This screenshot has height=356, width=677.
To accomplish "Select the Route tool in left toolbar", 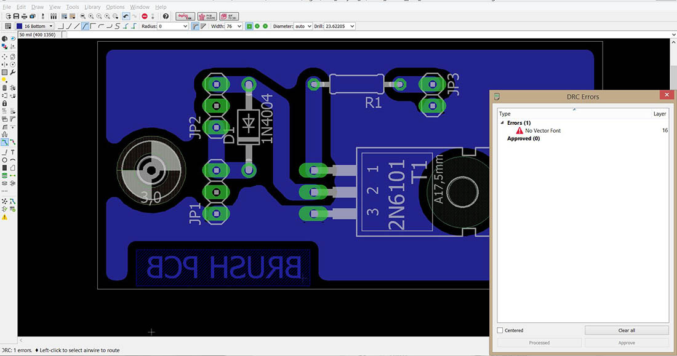I will click(5, 142).
